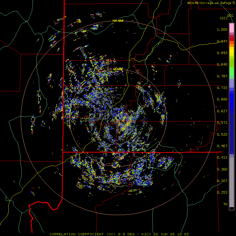Pick the lavender segment of the color bar
The height and width of the screenshot is (236, 236).
[x=232, y=83]
